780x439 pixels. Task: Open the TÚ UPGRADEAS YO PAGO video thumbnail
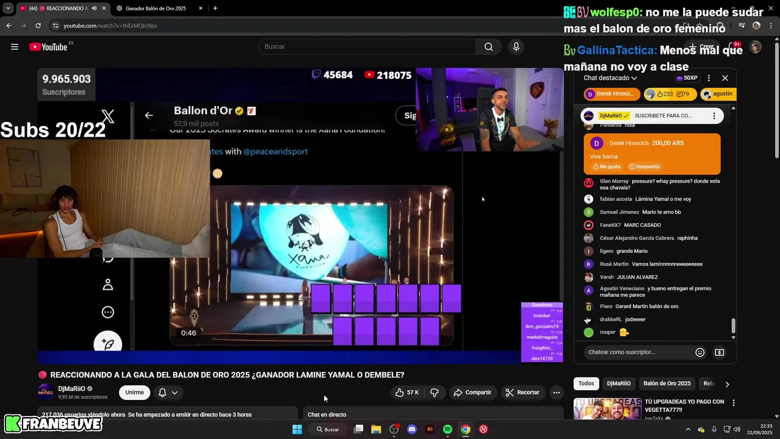tap(608, 409)
